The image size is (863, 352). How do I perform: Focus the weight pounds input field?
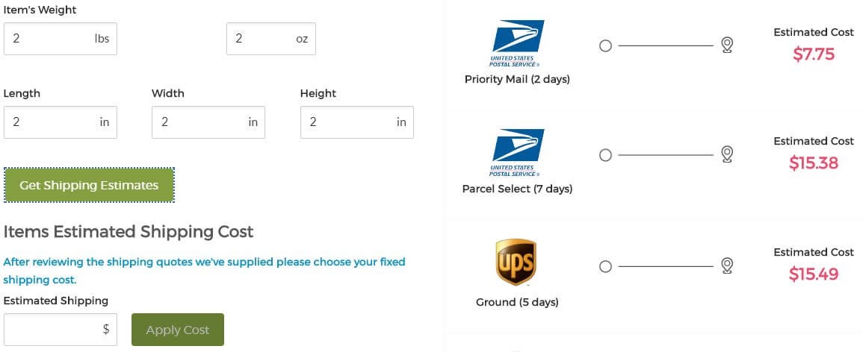[61, 39]
